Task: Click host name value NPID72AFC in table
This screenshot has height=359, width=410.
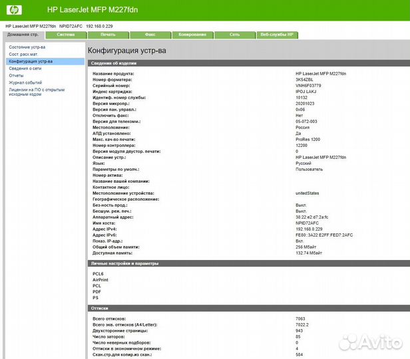Action: [x=307, y=223]
